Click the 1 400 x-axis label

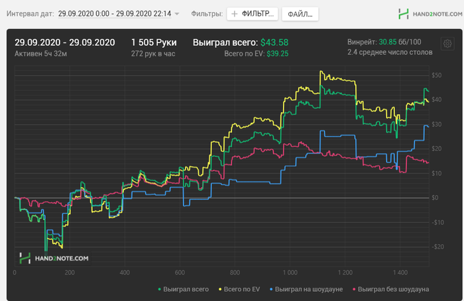[400, 272]
